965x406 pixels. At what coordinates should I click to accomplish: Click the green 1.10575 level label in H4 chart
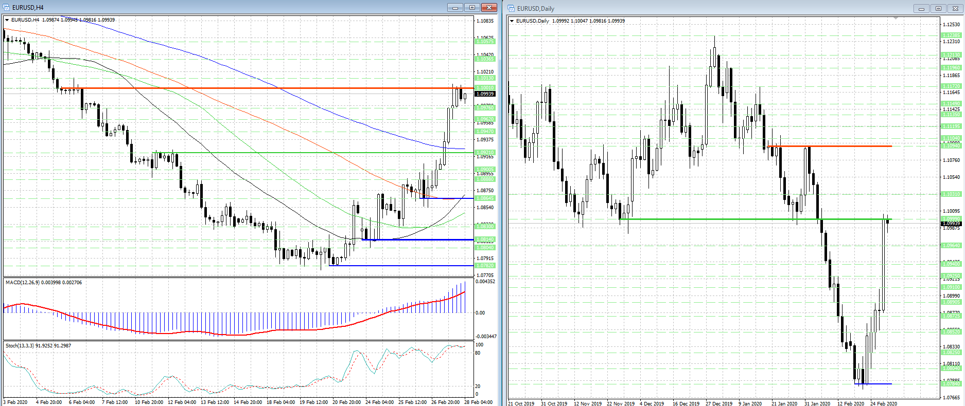pos(485,42)
